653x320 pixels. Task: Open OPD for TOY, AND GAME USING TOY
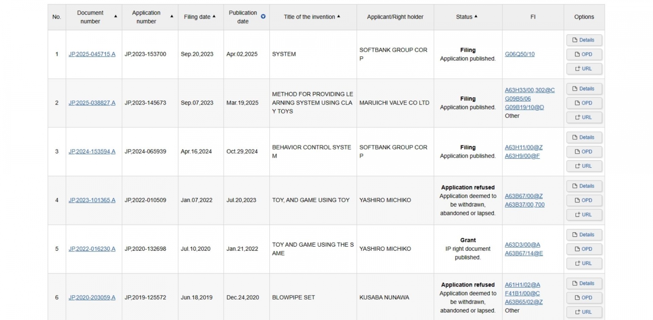click(x=584, y=200)
